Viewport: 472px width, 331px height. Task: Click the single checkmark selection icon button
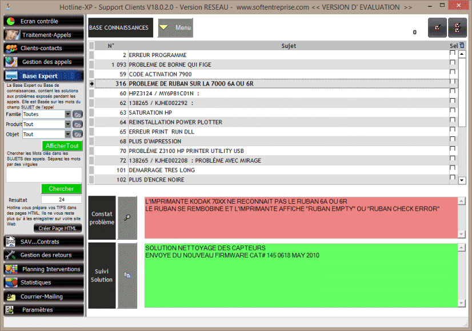coord(438,27)
